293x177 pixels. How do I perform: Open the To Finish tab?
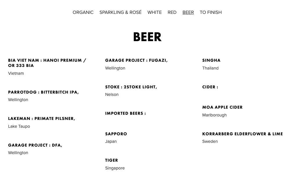(x=211, y=12)
